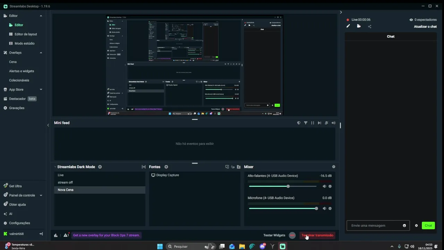The image size is (444, 250).
Task: Collapse the Overlays section chevron
Action: click(x=41, y=53)
